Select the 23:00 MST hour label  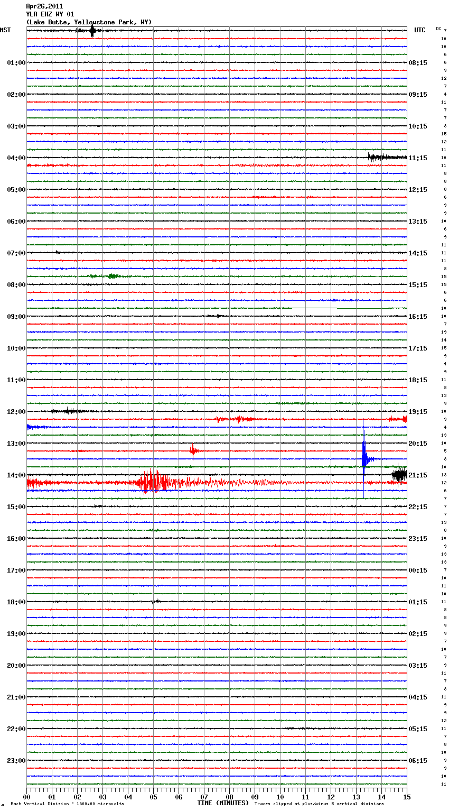point(16,761)
